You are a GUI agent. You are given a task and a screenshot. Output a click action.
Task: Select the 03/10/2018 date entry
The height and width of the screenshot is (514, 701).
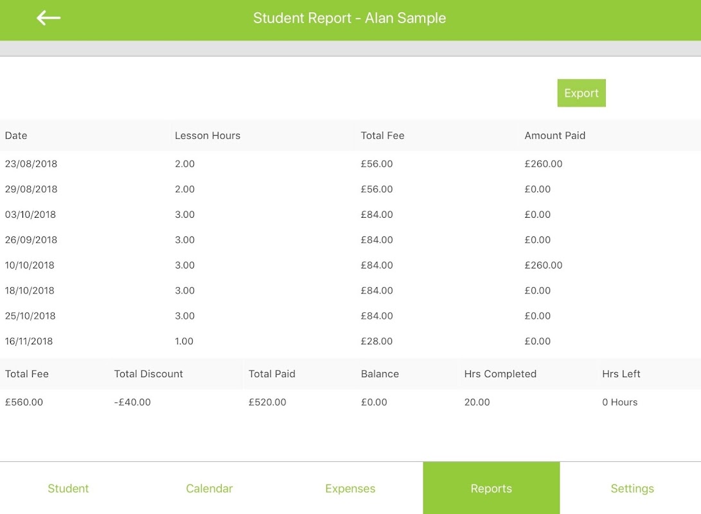[x=30, y=215]
